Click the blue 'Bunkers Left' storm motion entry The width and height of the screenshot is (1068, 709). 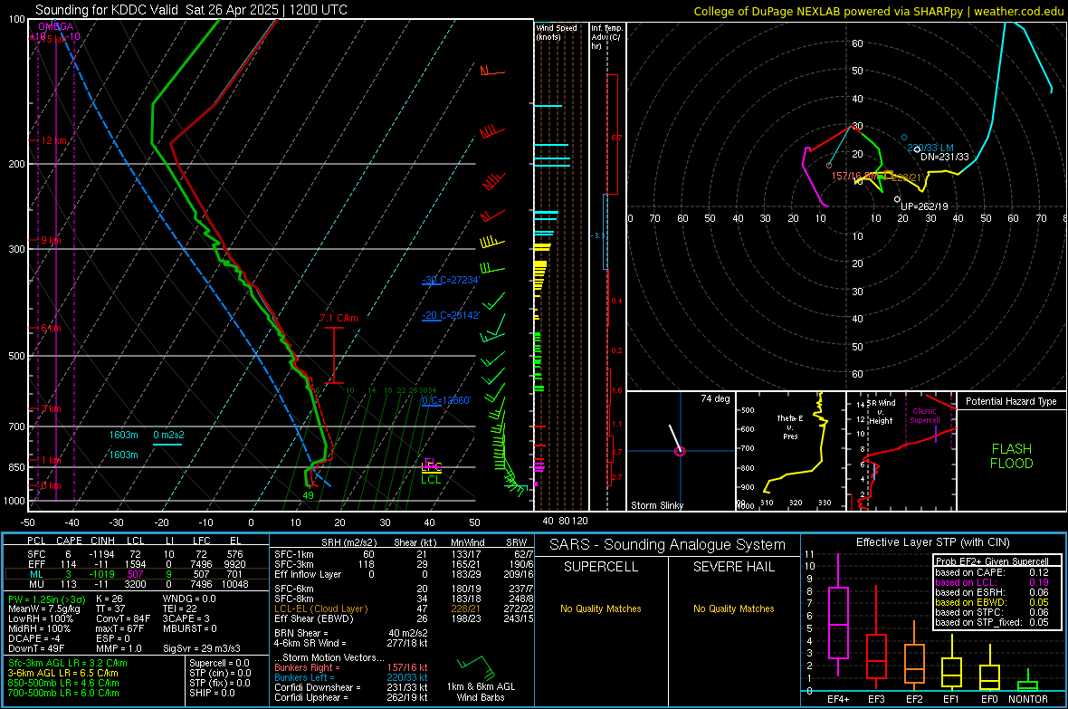coord(351,677)
